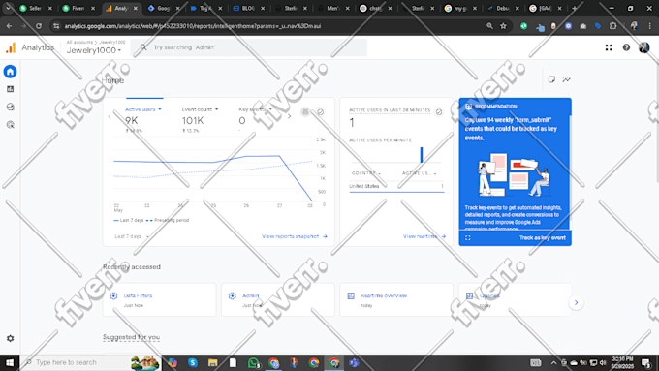Open the Google apps grid icon

point(609,47)
